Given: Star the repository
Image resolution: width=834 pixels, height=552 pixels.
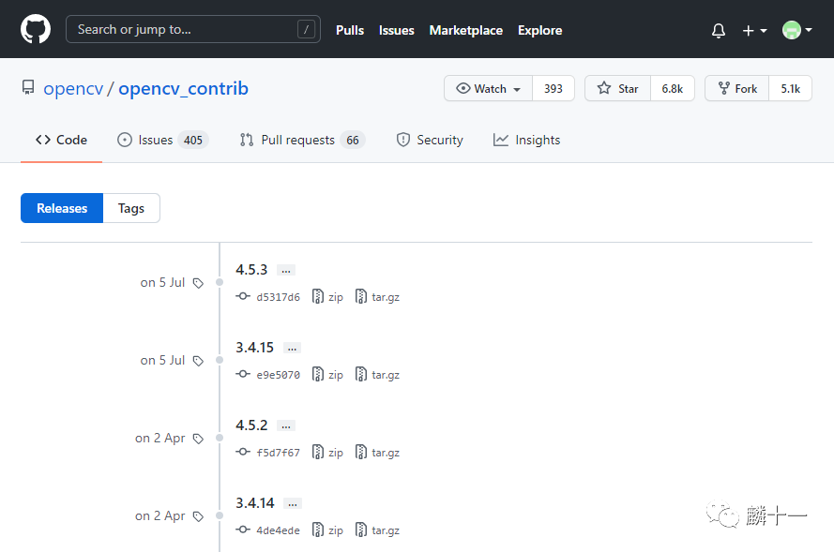Looking at the screenshot, I should click(x=617, y=89).
